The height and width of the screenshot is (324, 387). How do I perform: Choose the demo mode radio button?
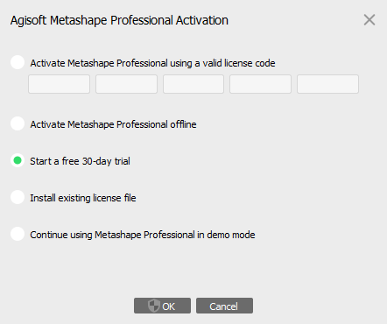tap(18, 234)
